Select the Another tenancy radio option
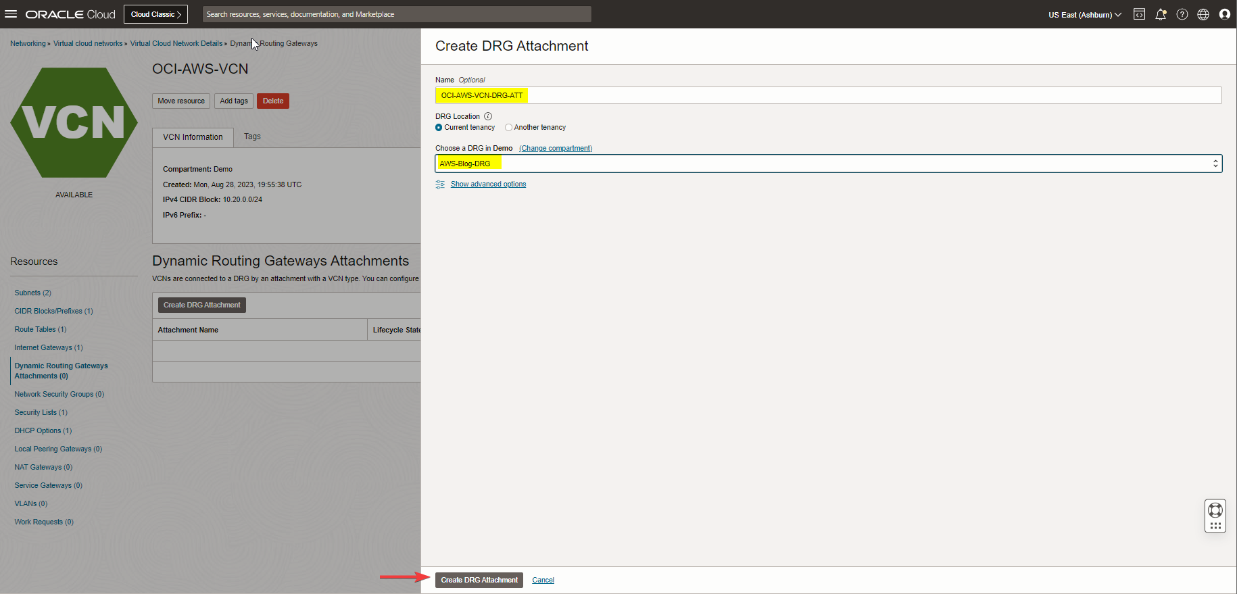The image size is (1237, 594). tap(508, 128)
